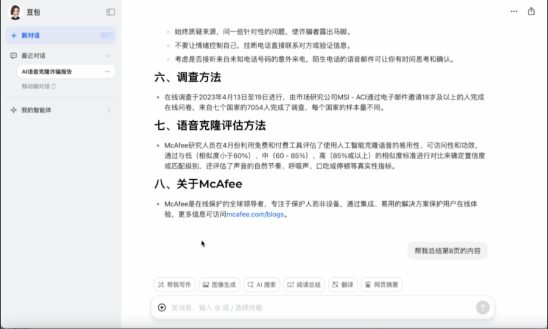Click the share icon at top right

point(531,11)
